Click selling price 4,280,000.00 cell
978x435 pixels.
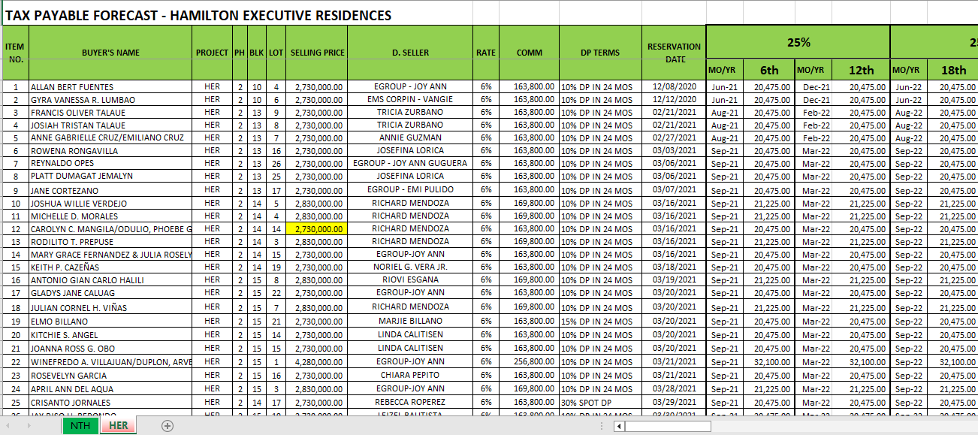(316, 362)
